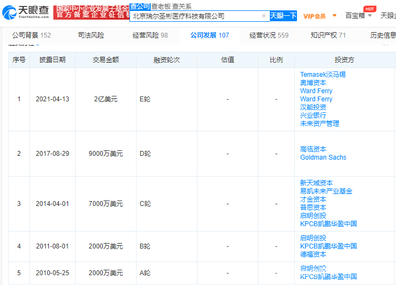The height and width of the screenshot is (285, 396).
Task: Expand the VIP会员 dropdown arrow
Action: 335,16
